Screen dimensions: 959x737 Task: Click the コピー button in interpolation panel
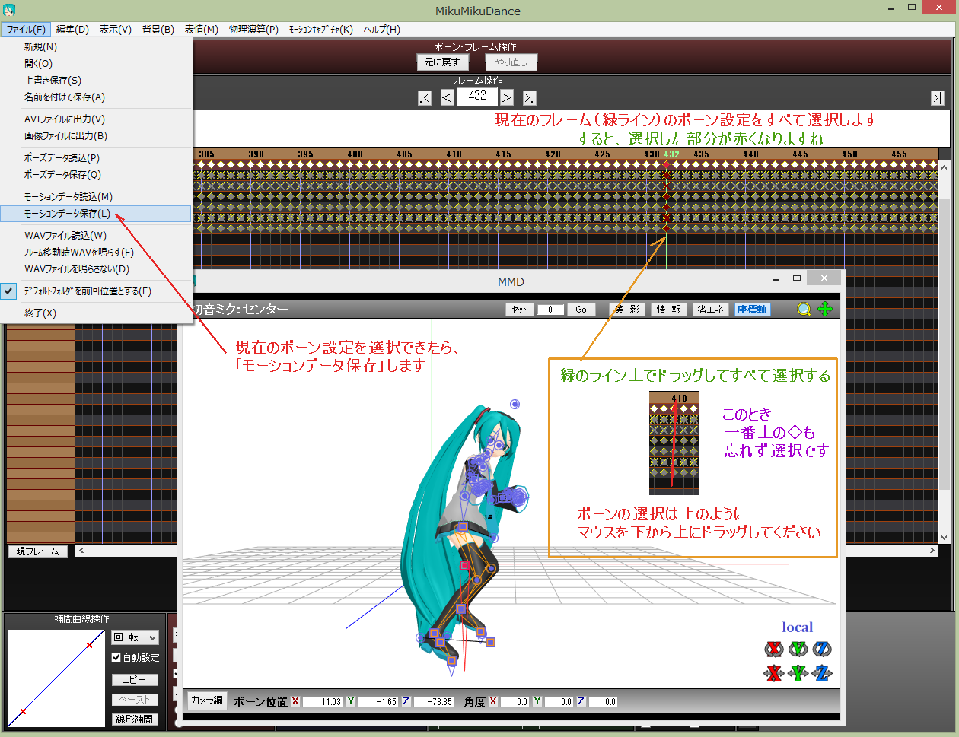(x=135, y=680)
